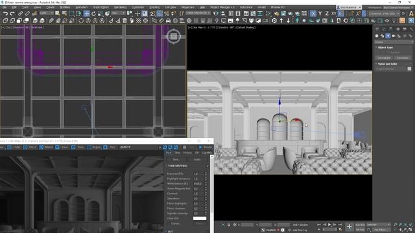Click the Load button under Post tab
Viewport: 415px width, 233px height.
pyautogui.click(x=197, y=159)
